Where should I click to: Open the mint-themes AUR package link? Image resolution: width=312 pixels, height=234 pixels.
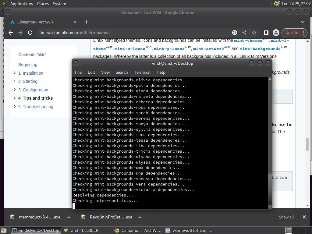point(248,41)
